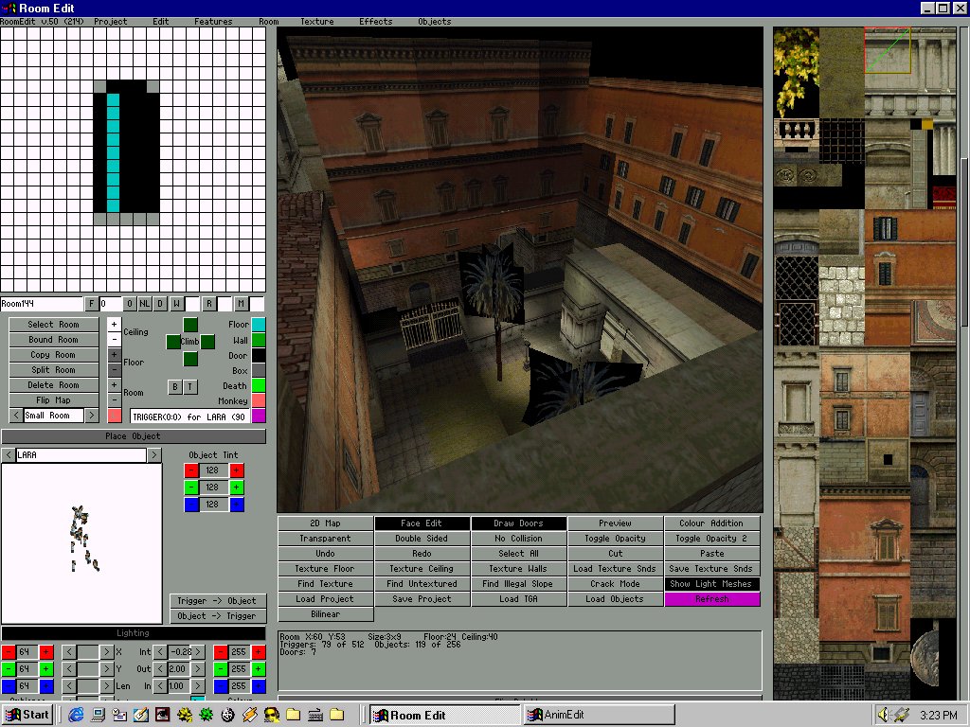Click blue plus next to lighting value 255
Screen dimensions: 970x727
(259, 685)
